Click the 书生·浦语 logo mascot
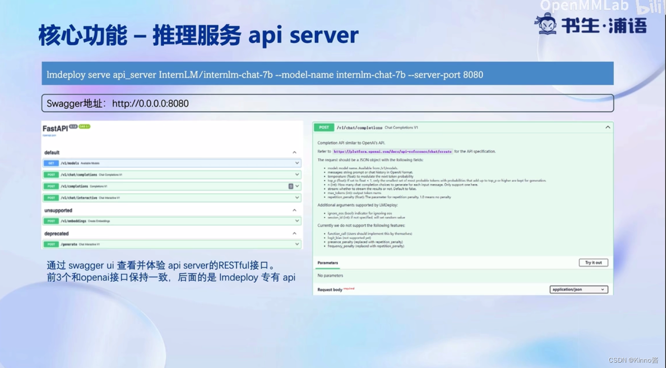The height and width of the screenshot is (368, 666). [545, 24]
